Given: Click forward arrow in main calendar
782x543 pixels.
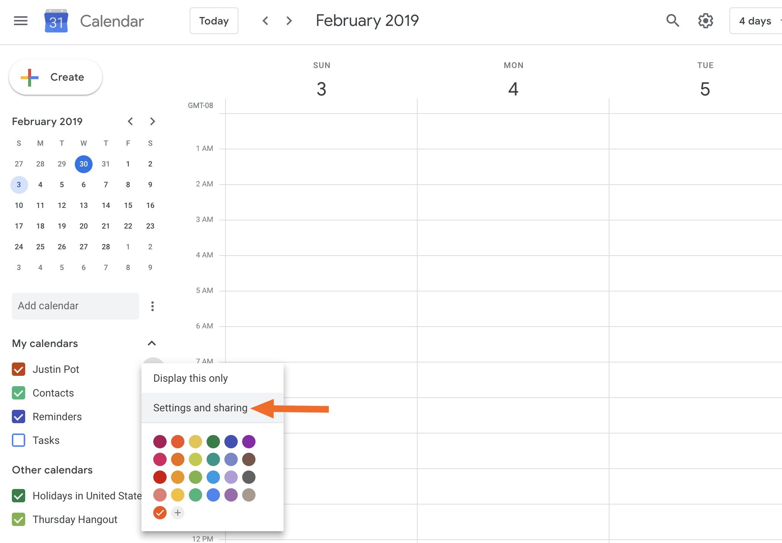Looking at the screenshot, I should [290, 21].
